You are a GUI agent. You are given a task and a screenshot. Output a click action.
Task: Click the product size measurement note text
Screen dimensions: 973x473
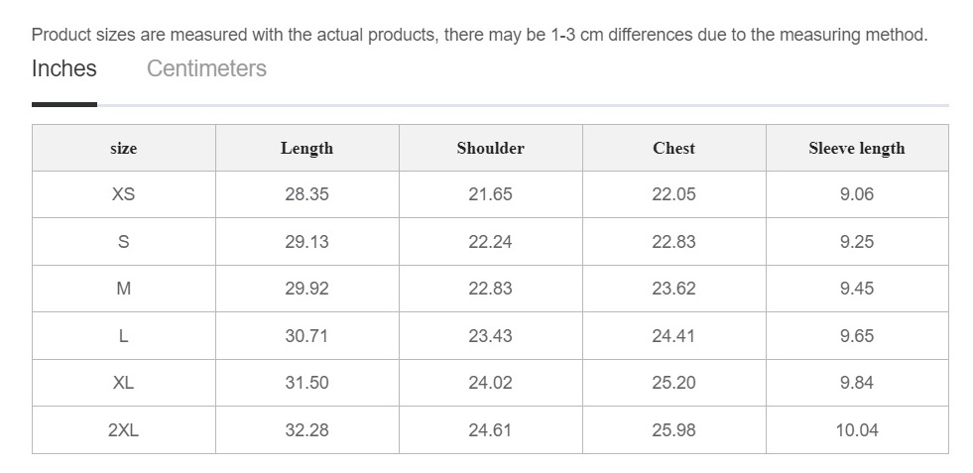[480, 35]
